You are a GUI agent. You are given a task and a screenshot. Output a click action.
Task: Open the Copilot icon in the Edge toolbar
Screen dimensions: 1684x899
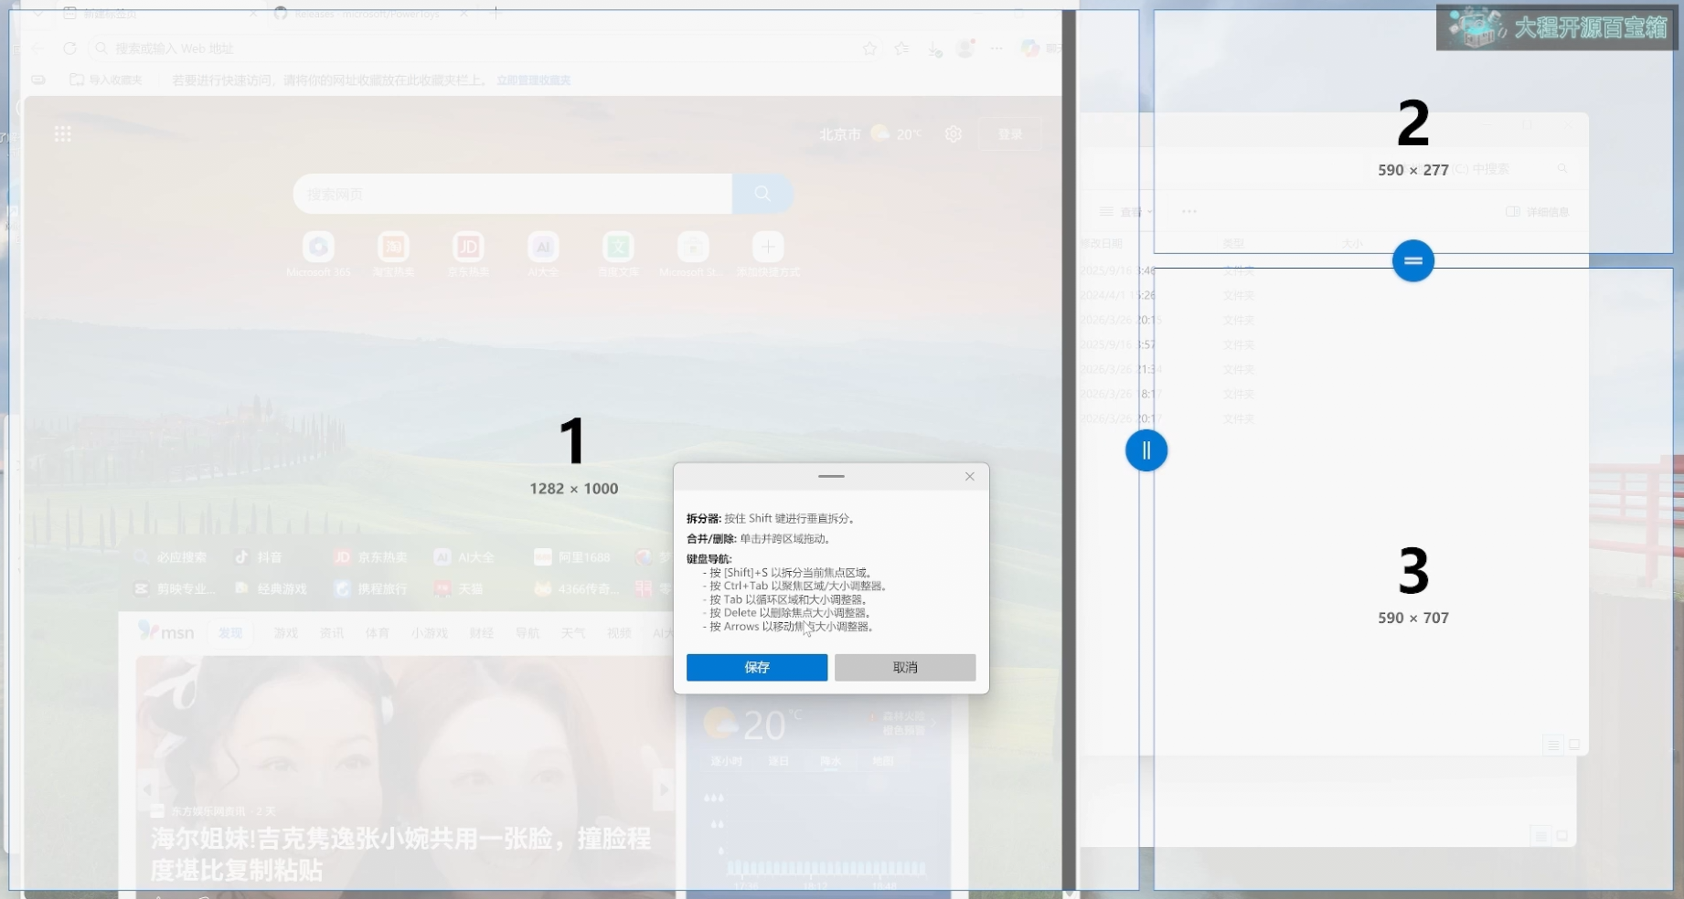[x=1031, y=48]
